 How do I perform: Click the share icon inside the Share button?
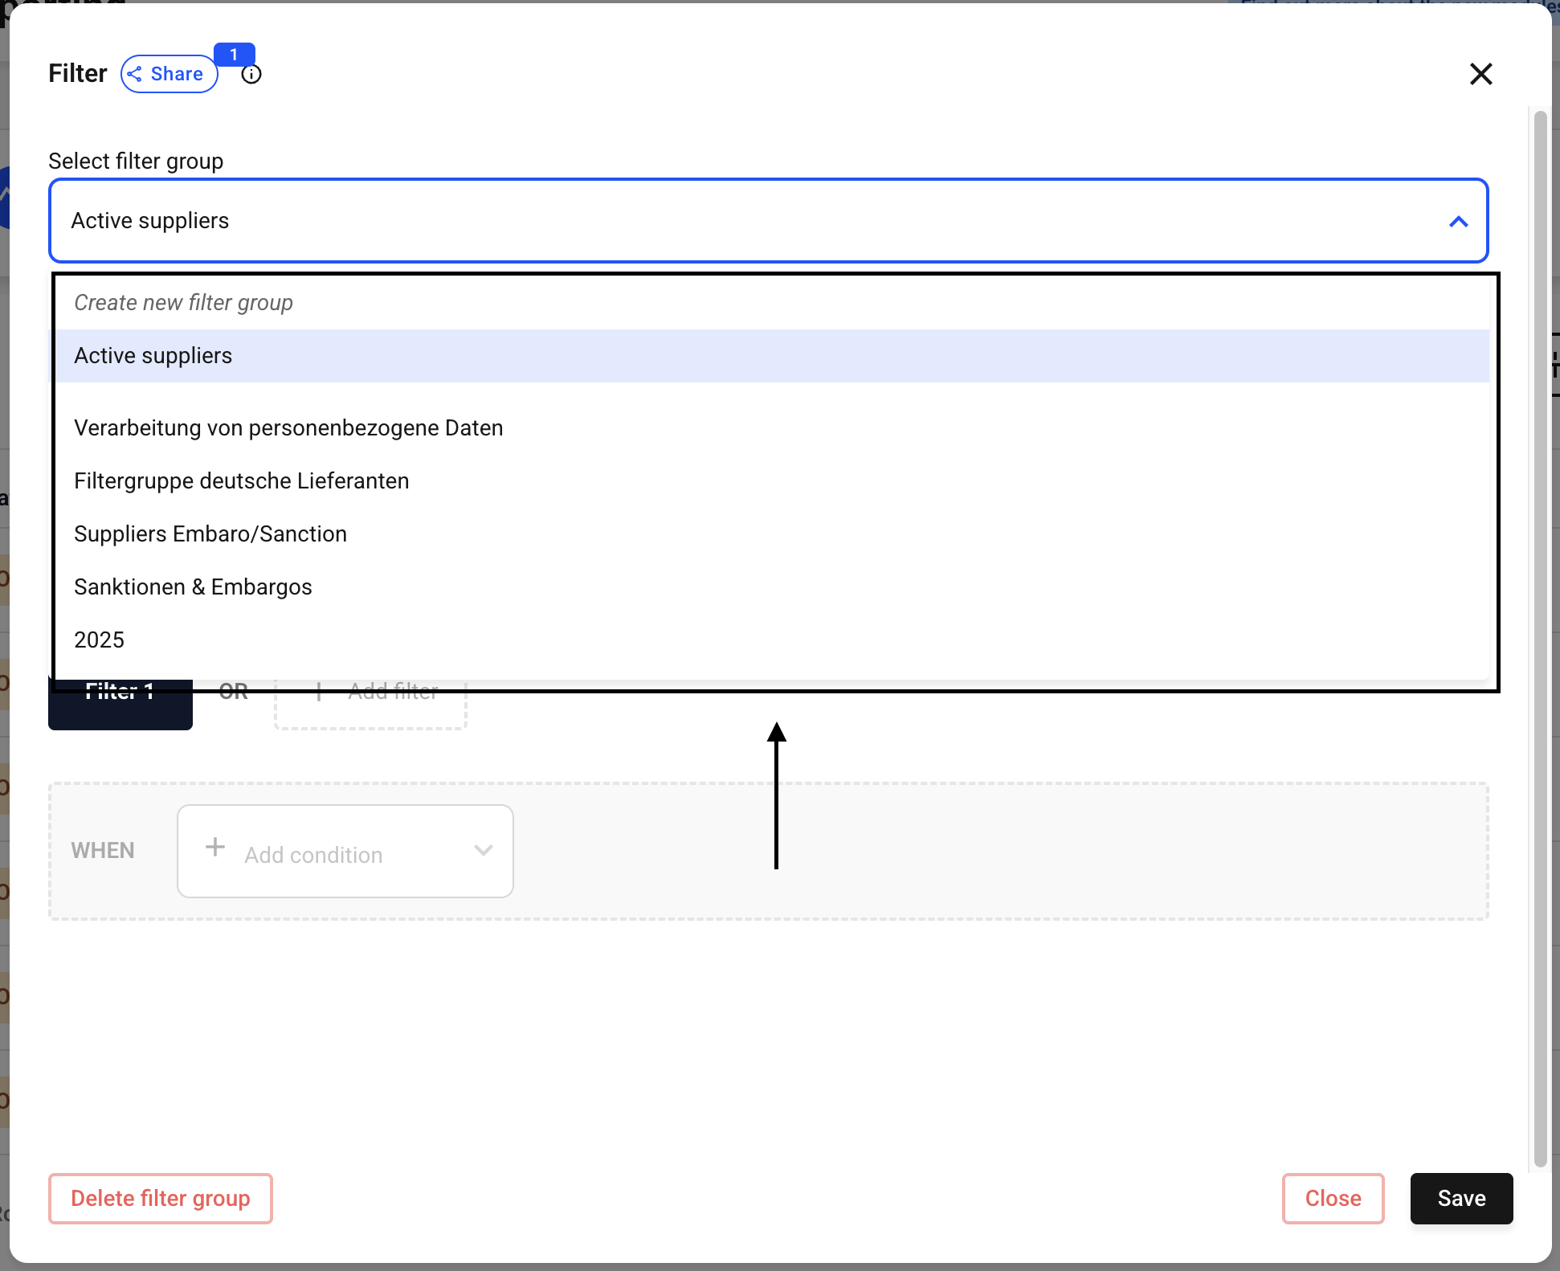click(x=135, y=74)
